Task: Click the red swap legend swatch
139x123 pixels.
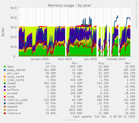Action: [5, 97]
